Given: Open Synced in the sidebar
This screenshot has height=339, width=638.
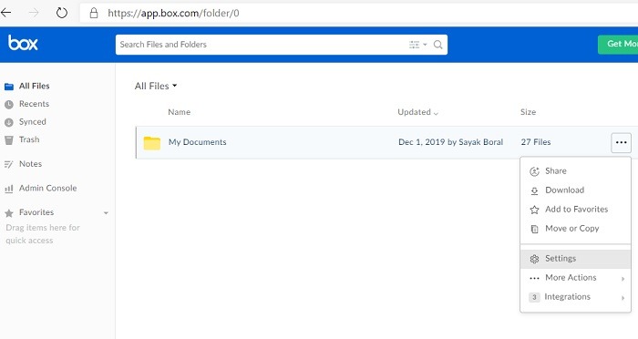Looking at the screenshot, I should pos(33,122).
